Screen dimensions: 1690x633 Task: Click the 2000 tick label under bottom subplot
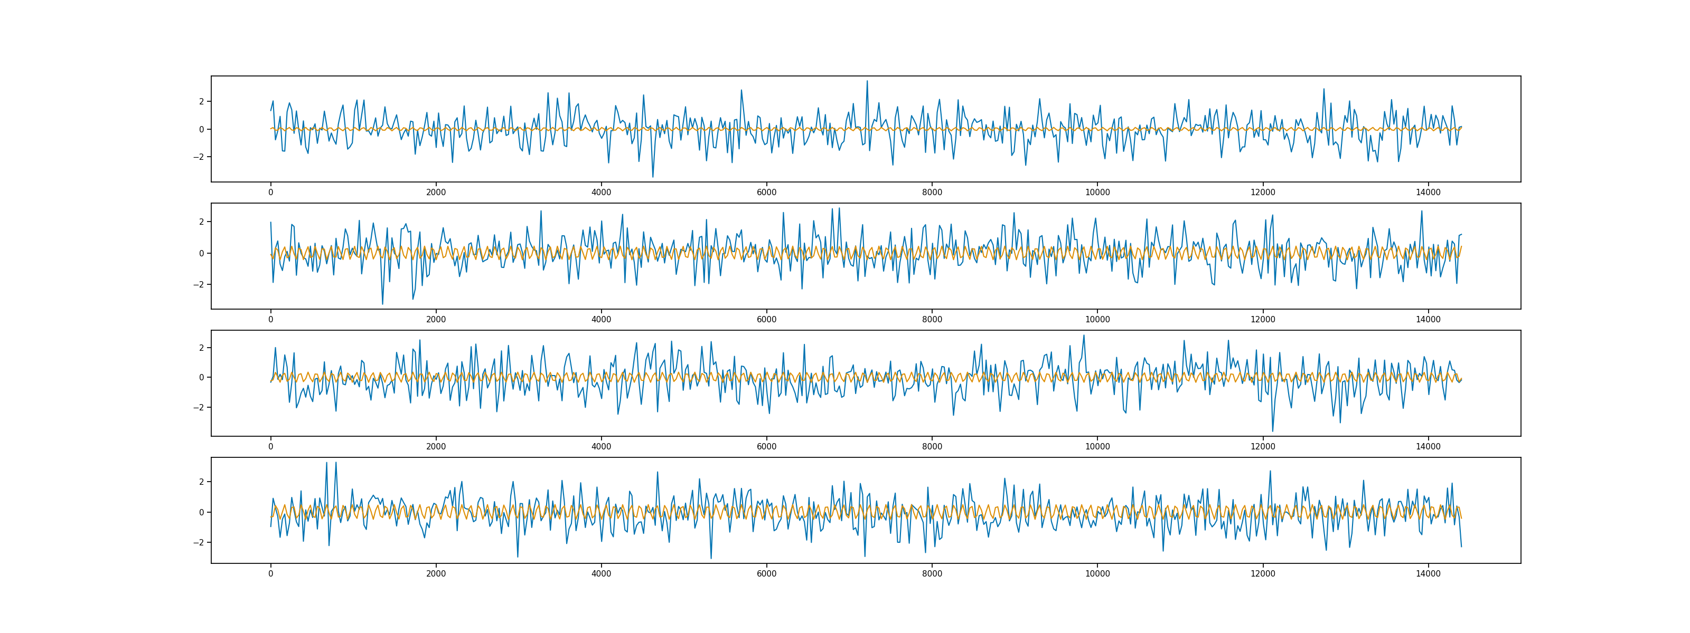(x=436, y=574)
